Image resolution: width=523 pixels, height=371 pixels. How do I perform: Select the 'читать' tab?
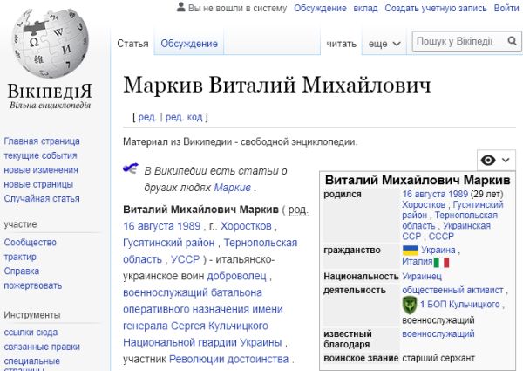click(342, 43)
